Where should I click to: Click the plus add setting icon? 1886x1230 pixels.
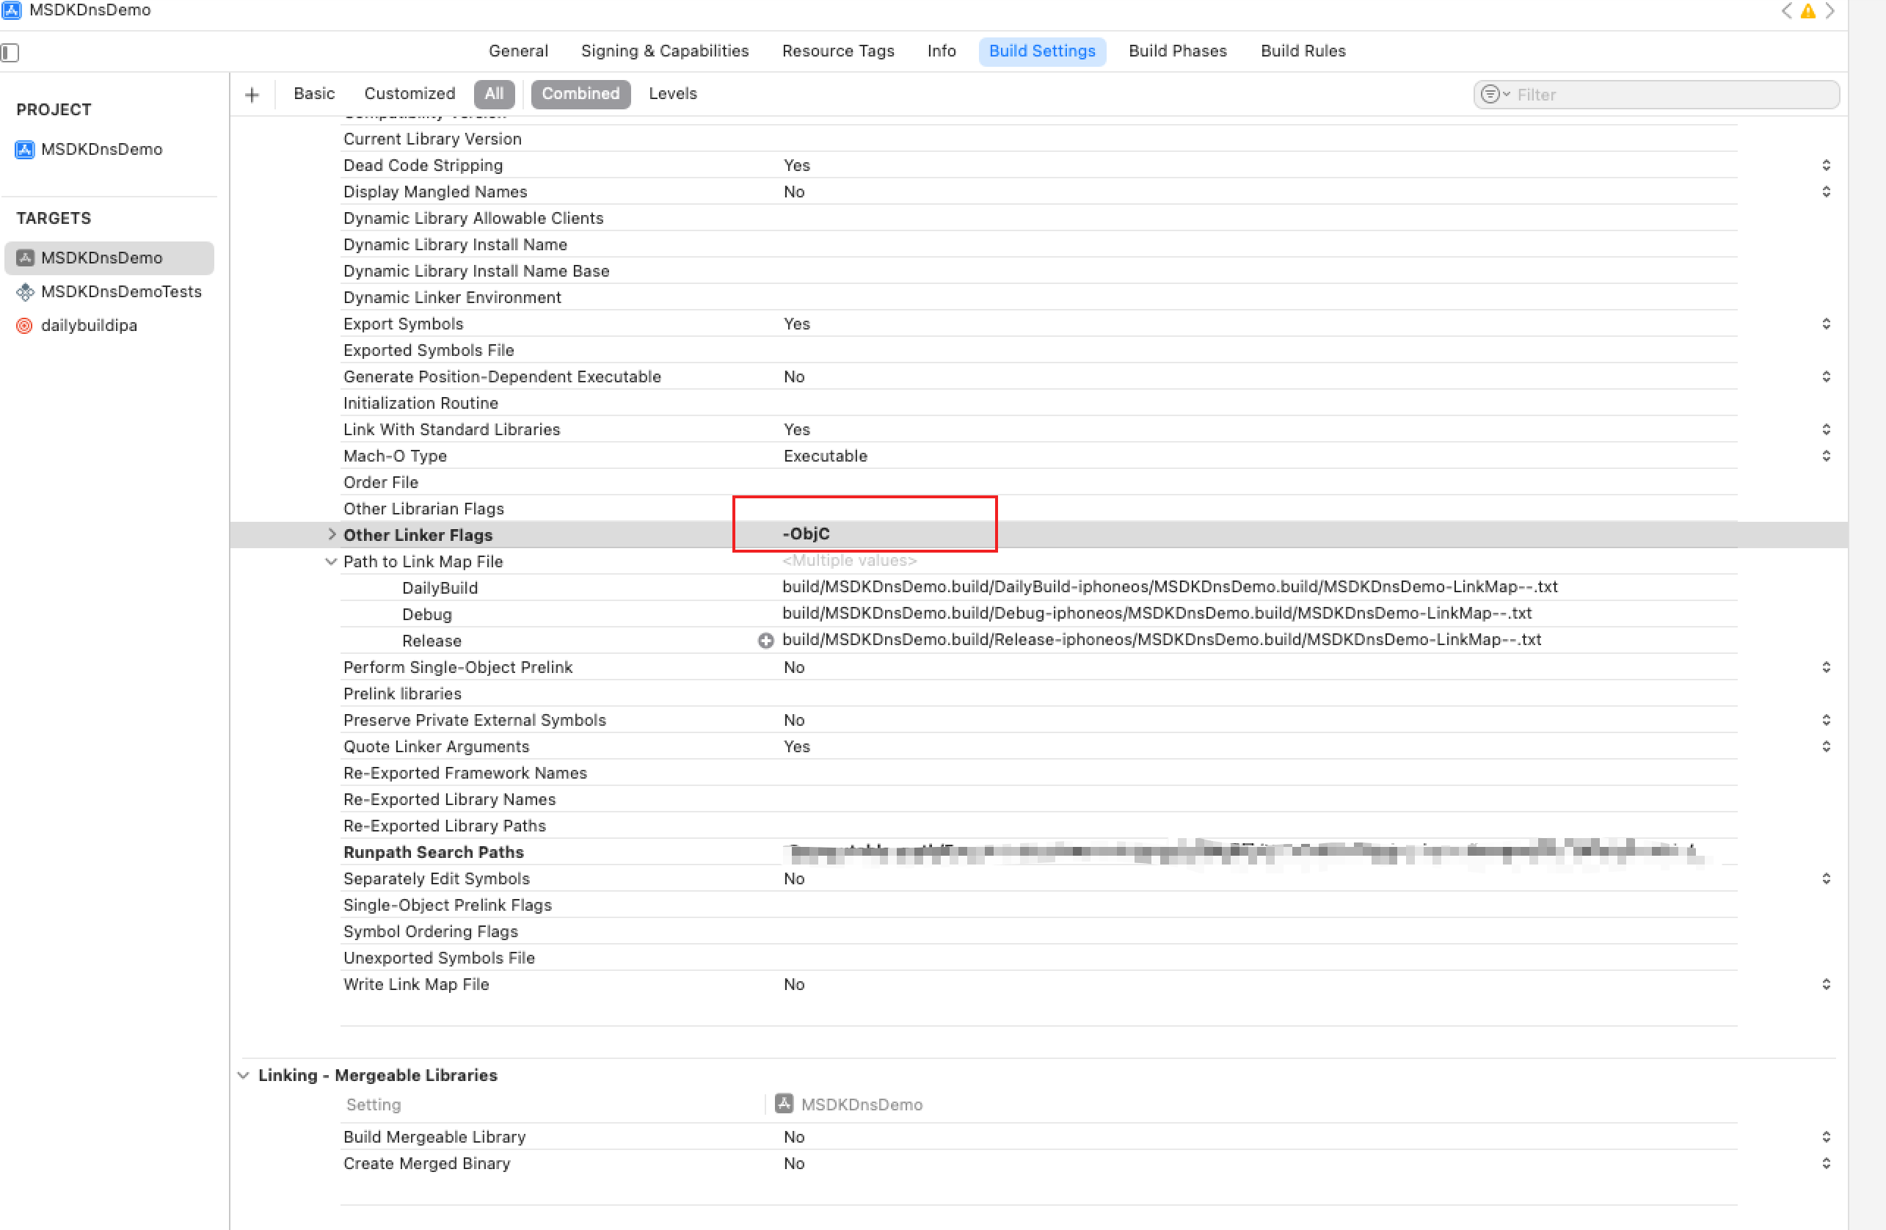click(252, 95)
